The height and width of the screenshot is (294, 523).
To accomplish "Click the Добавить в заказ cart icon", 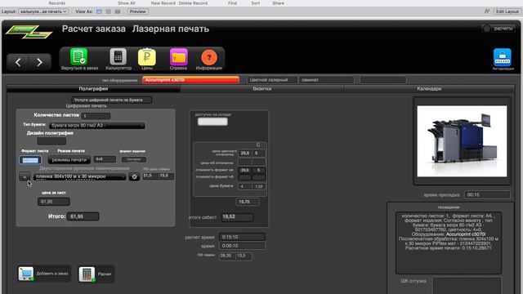I will click(x=25, y=274).
